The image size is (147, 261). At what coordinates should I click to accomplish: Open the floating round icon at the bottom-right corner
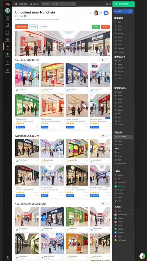[142, 256]
